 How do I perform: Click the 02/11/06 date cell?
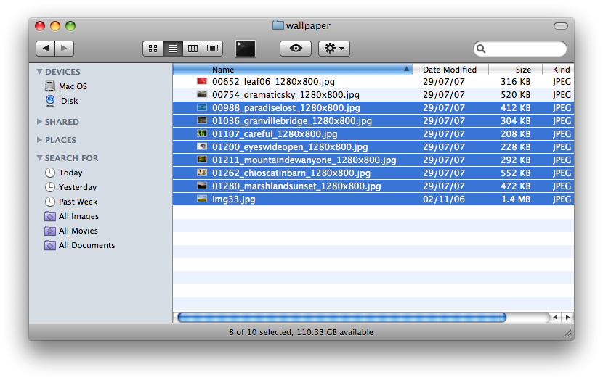coord(444,199)
